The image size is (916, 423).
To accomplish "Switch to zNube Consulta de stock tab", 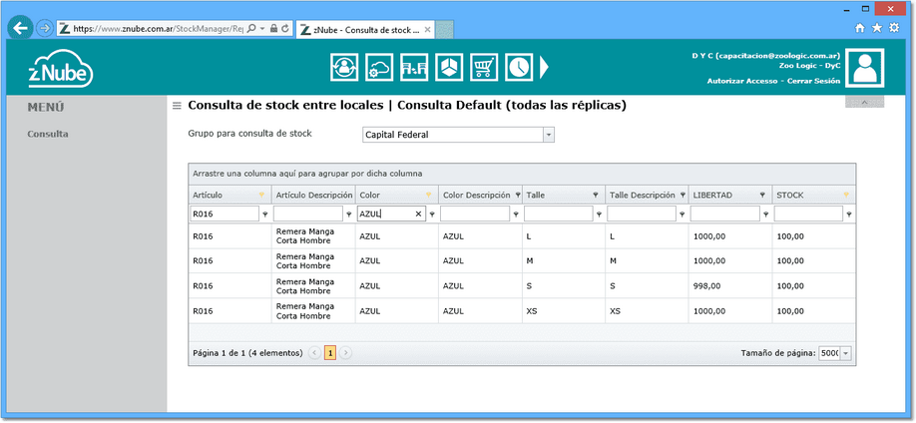I will pyautogui.click(x=365, y=30).
